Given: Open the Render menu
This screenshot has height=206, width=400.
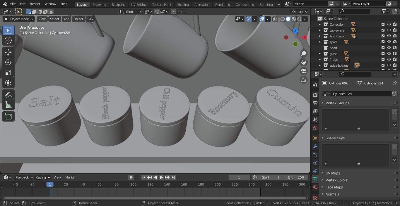Looking at the screenshot, I should click(35, 4).
